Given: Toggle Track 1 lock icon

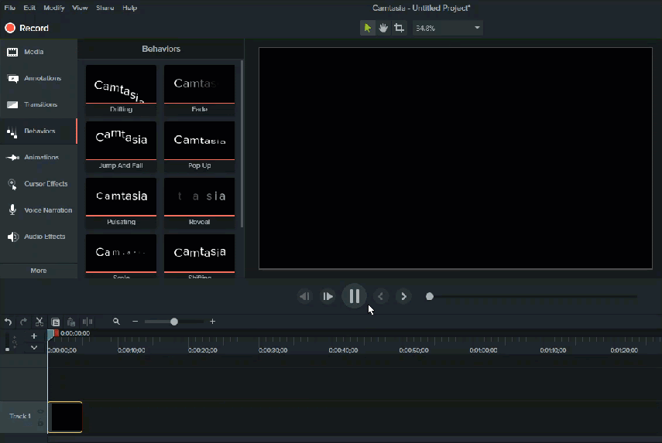Looking at the screenshot, I should click(40, 422).
